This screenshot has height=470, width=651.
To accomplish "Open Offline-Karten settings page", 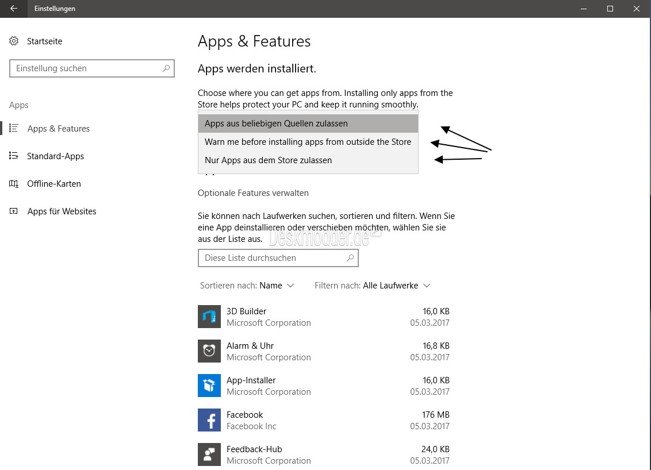I will click(54, 184).
